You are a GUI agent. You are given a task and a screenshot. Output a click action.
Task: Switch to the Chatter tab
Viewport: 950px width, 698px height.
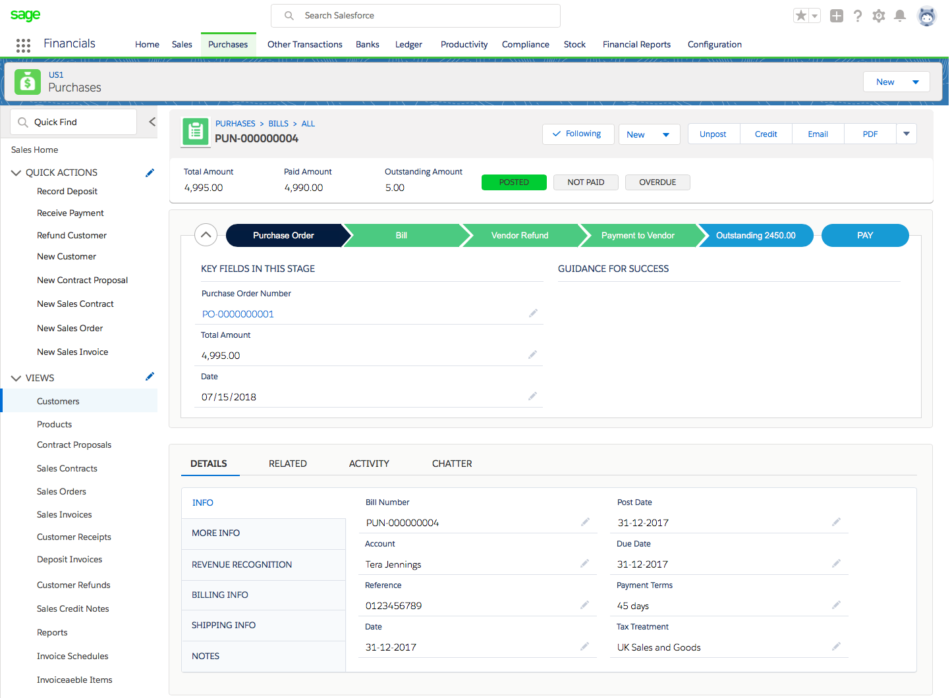[x=452, y=464]
